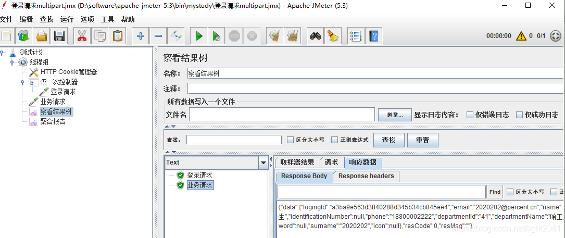Click the Copy toolbar icon

pyautogui.click(x=99, y=36)
